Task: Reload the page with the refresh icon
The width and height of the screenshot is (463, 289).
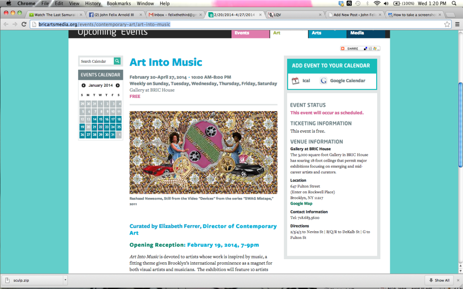Action: [x=24, y=24]
